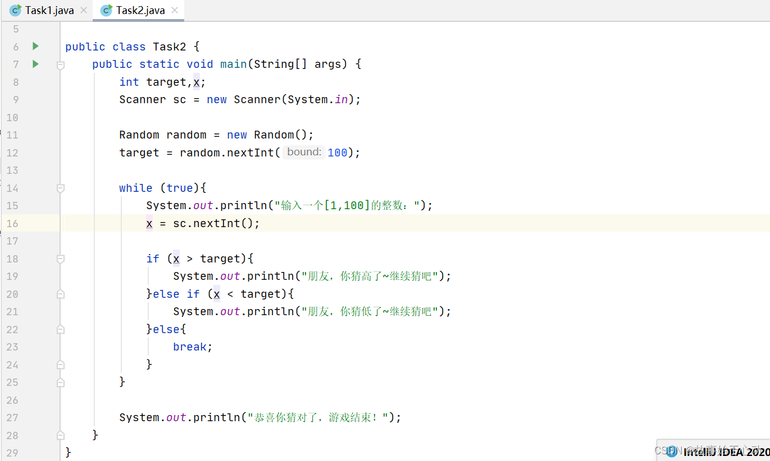
Task: Click line number 29 in gutter
Action: pos(12,453)
